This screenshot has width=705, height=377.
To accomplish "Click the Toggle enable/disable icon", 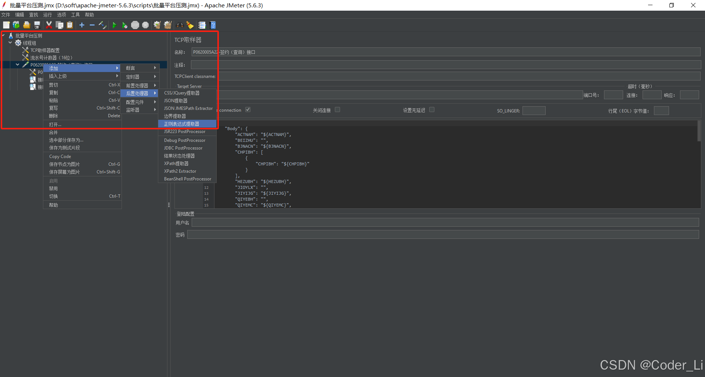I will 102,25.
